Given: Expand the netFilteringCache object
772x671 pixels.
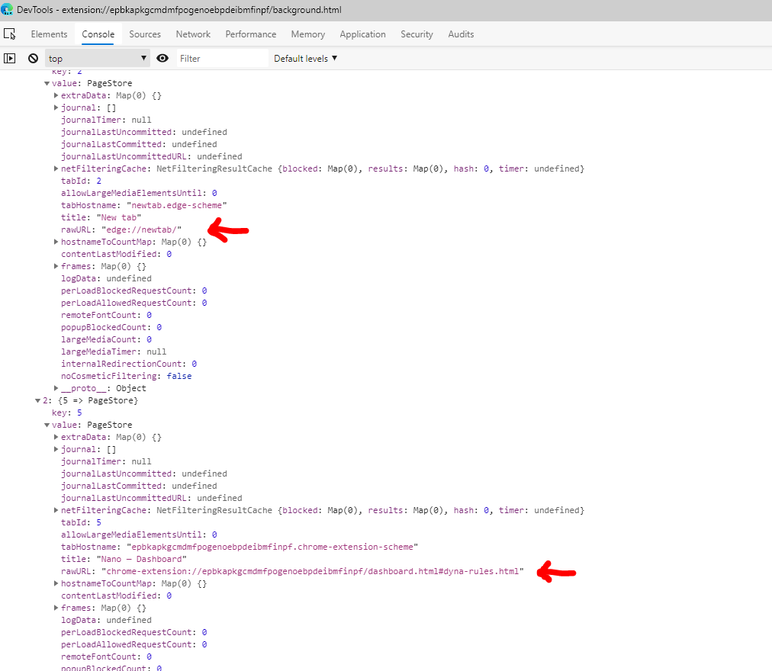Looking at the screenshot, I should point(56,168).
